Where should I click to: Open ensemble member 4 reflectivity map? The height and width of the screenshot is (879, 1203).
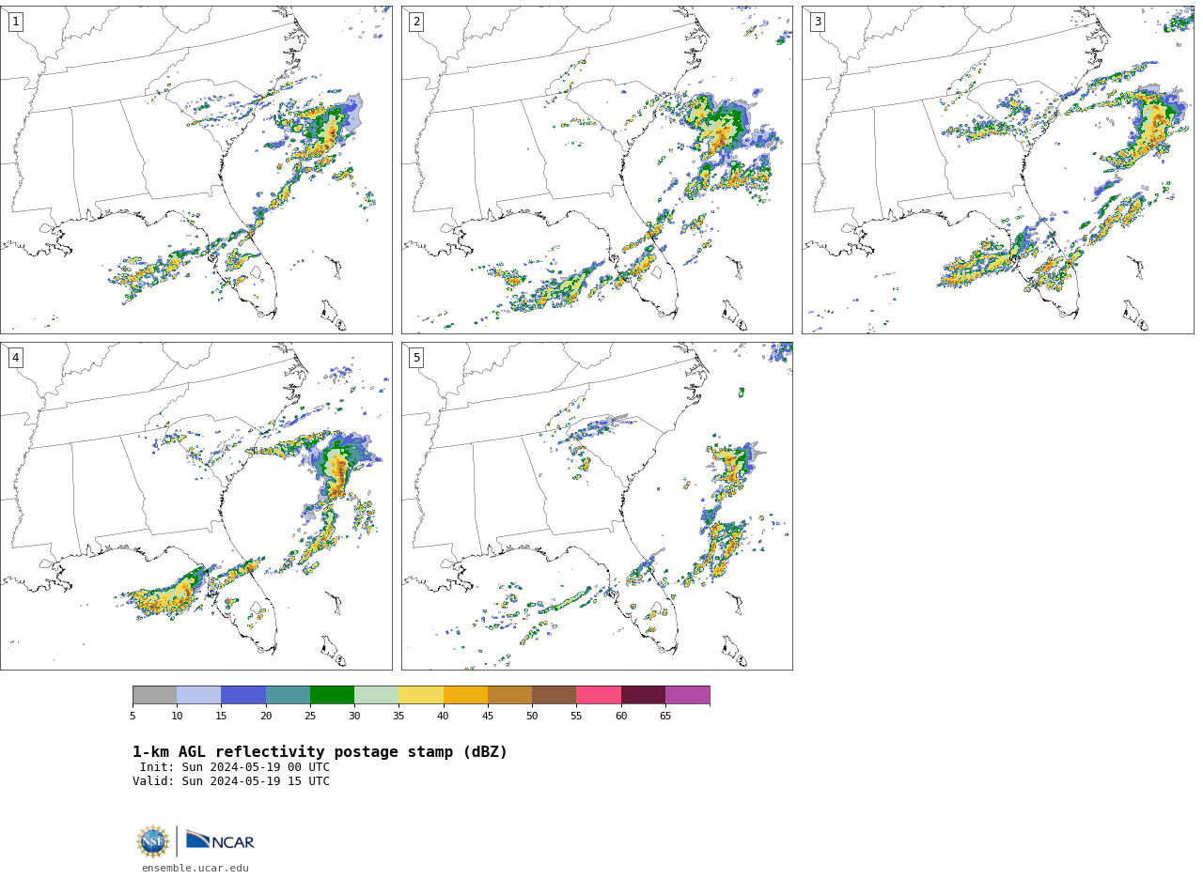(195, 506)
